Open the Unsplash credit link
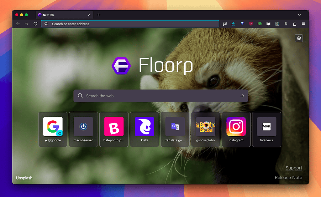321x197 pixels. pos(24,178)
